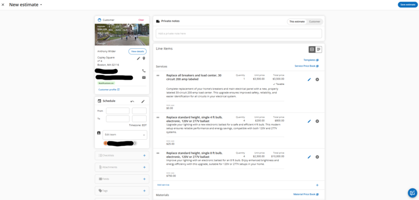Click the From date field
419x200 pixels.
click(117, 111)
